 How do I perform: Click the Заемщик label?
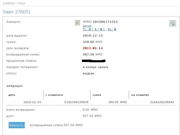click(14, 22)
